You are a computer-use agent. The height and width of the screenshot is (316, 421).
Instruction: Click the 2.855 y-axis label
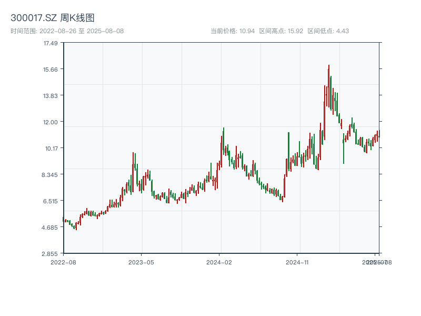tap(49, 254)
